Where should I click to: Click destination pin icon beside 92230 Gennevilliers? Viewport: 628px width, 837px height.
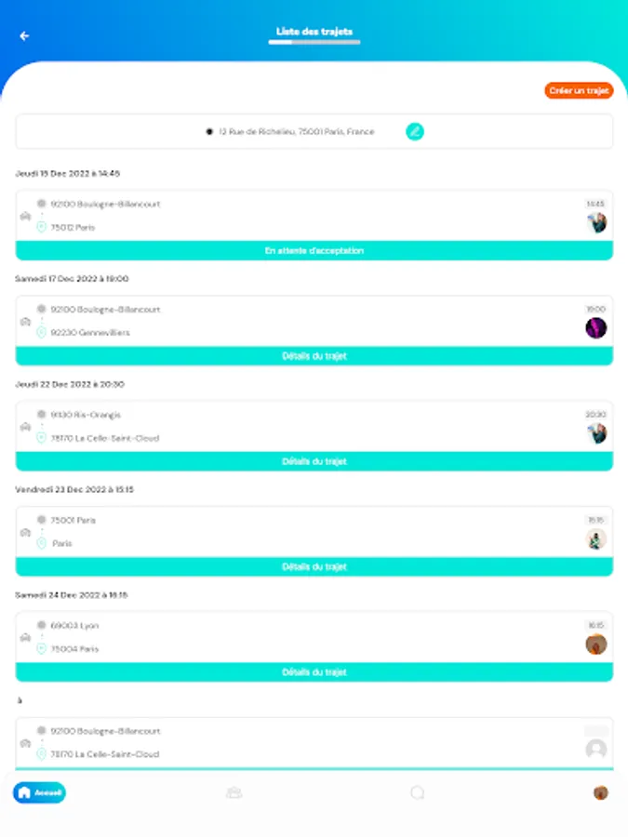coord(41,332)
